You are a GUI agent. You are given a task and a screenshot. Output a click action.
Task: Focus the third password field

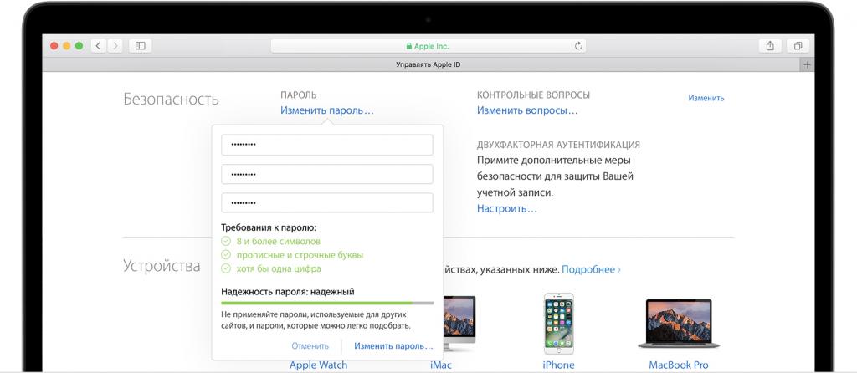(327, 202)
